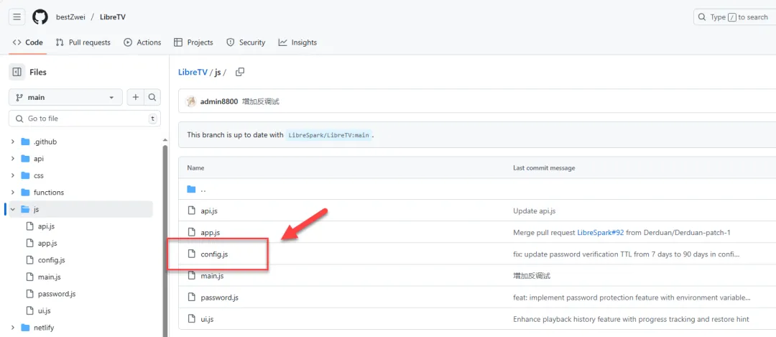Expand the api folder chevron
Screen dimensions: 776x337
13,159
